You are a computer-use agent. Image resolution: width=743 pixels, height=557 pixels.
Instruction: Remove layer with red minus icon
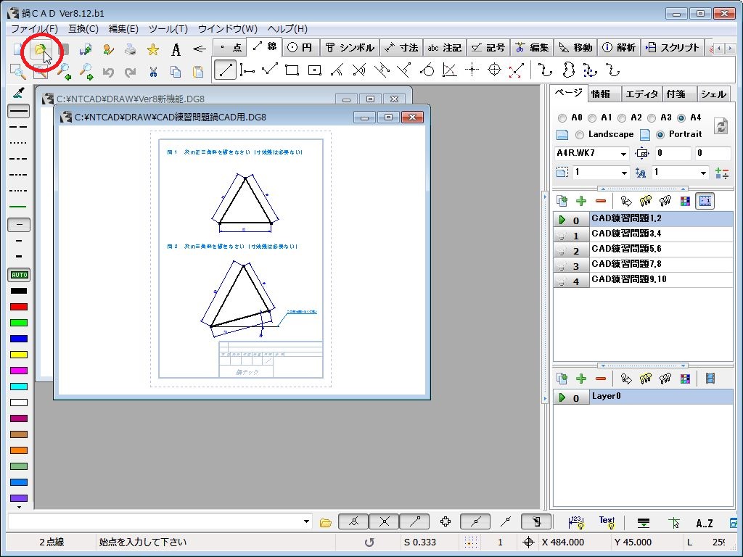pos(600,379)
